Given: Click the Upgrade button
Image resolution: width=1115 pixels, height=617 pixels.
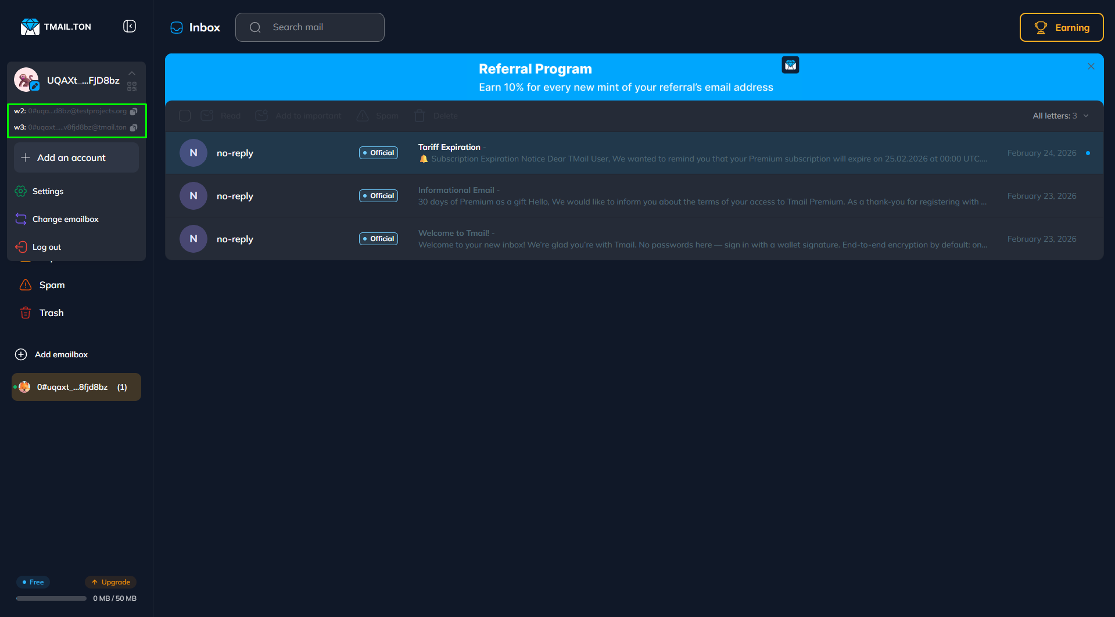Looking at the screenshot, I should (x=111, y=582).
